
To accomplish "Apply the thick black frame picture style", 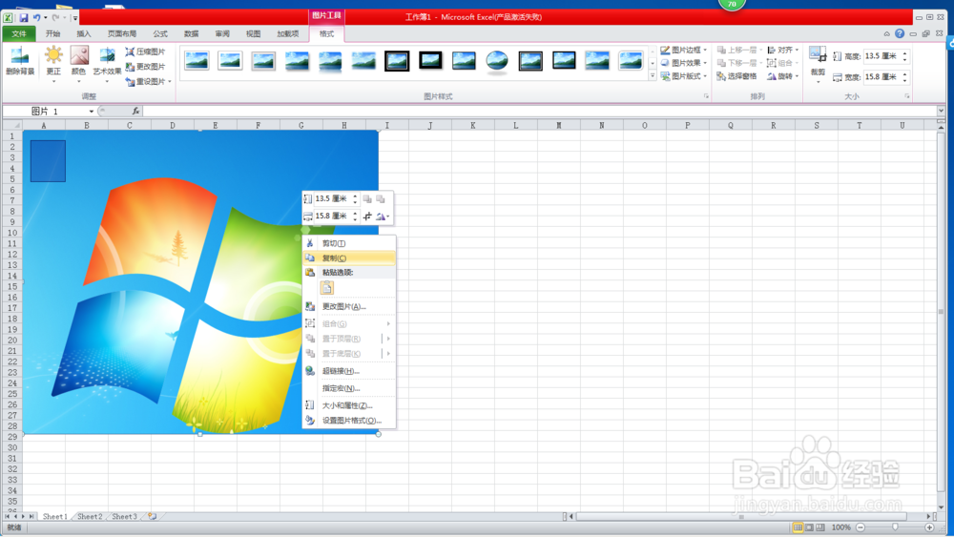I will 430,60.
